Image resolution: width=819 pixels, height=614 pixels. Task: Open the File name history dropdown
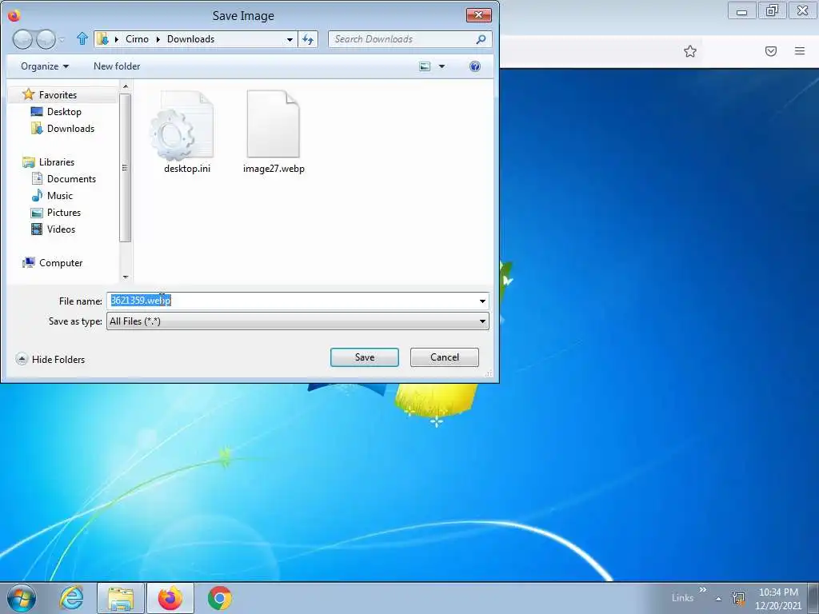click(x=482, y=301)
